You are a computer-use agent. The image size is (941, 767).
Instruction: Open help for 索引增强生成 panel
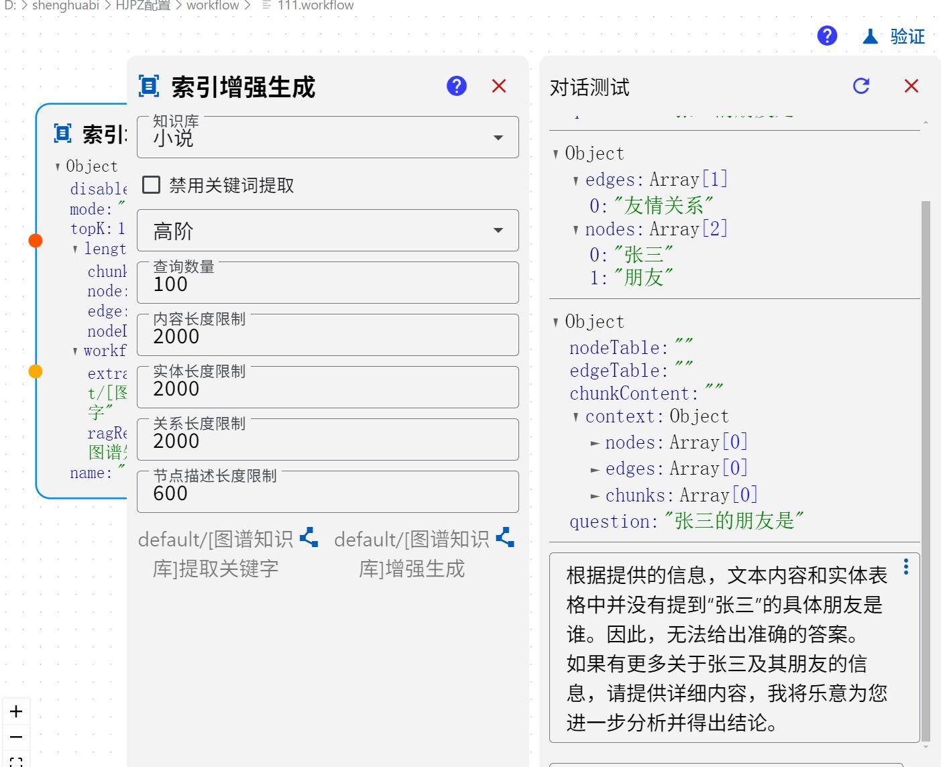point(456,86)
